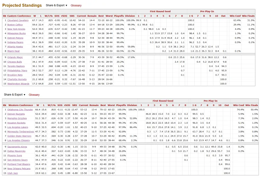Follow the New York Knicks link
Screen dimensions: 265x180
(16, 29)
